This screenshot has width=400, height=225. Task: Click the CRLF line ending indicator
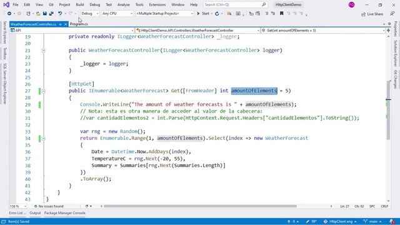(384, 206)
